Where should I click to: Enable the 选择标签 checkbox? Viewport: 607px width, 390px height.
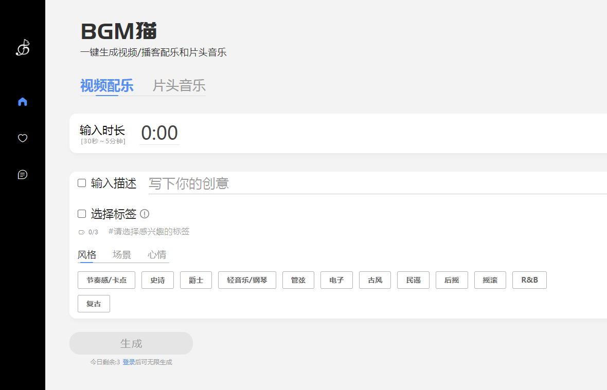[82, 214]
